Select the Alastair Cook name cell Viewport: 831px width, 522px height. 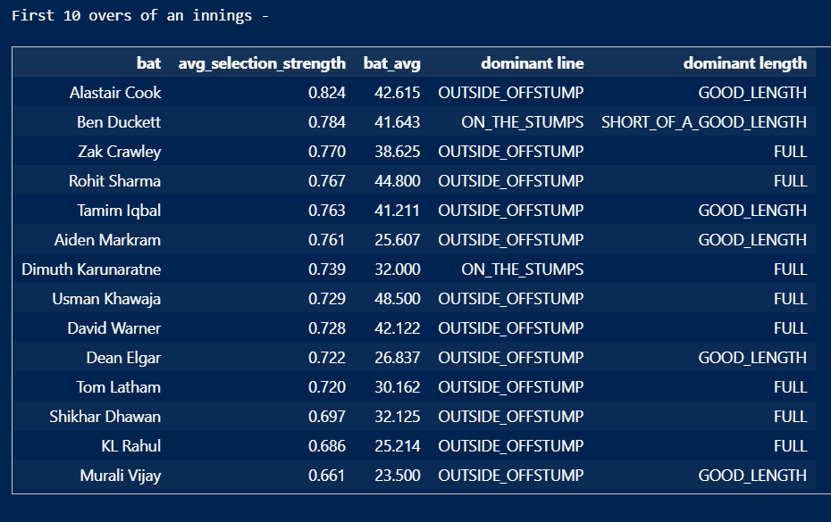coord(115,93)
